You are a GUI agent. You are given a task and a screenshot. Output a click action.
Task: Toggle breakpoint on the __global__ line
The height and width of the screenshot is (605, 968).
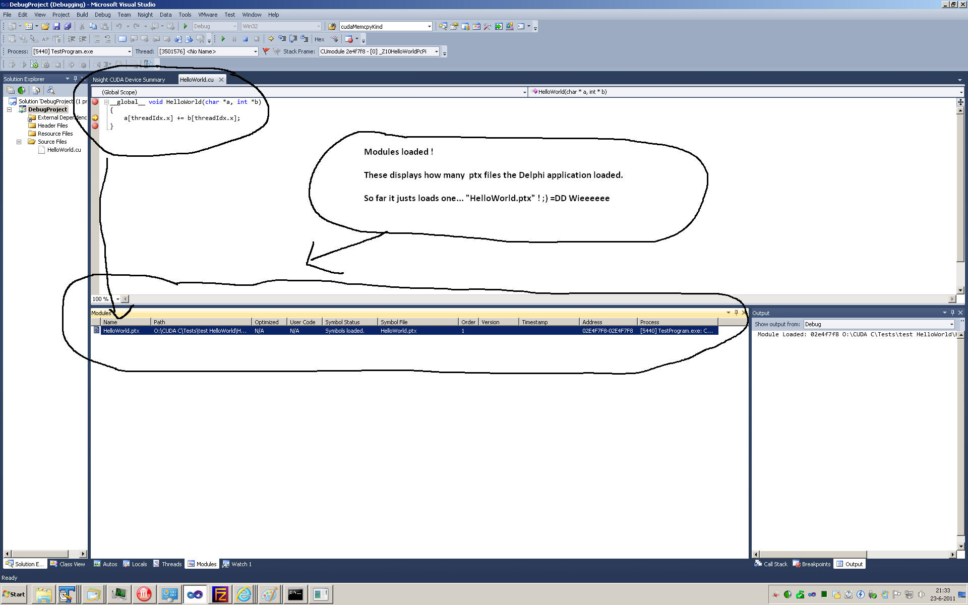coord(95,102)
